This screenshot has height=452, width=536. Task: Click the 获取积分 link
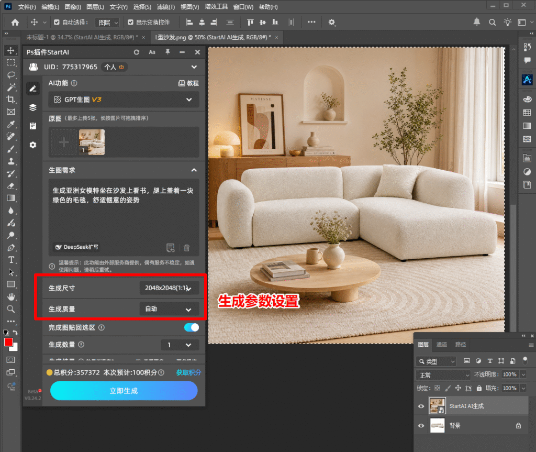click(188, 372)
